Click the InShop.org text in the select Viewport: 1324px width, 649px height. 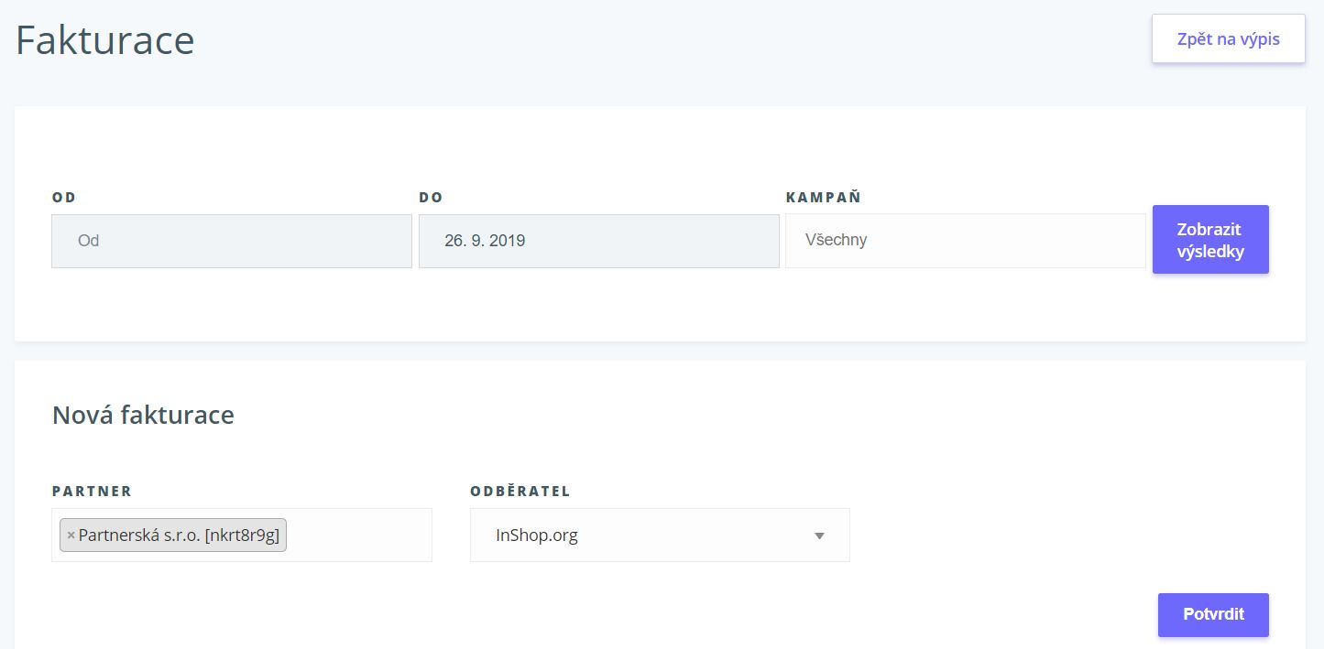(x=537, y=535)
